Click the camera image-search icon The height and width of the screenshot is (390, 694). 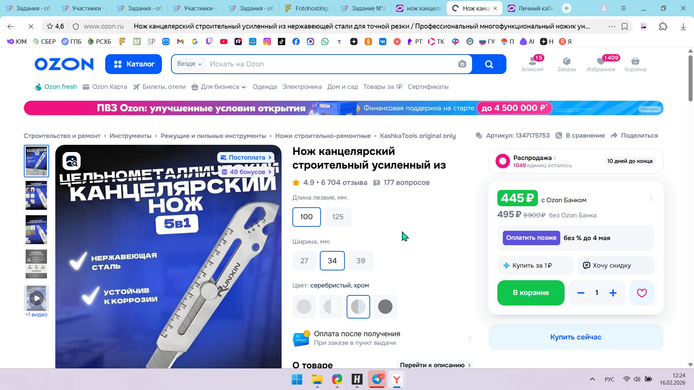point(462,64)
